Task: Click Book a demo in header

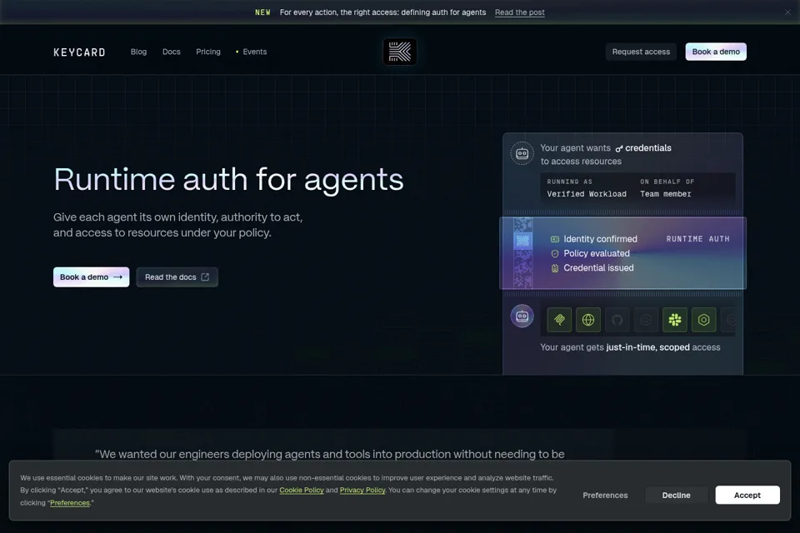Action: [x=716, y=52]
